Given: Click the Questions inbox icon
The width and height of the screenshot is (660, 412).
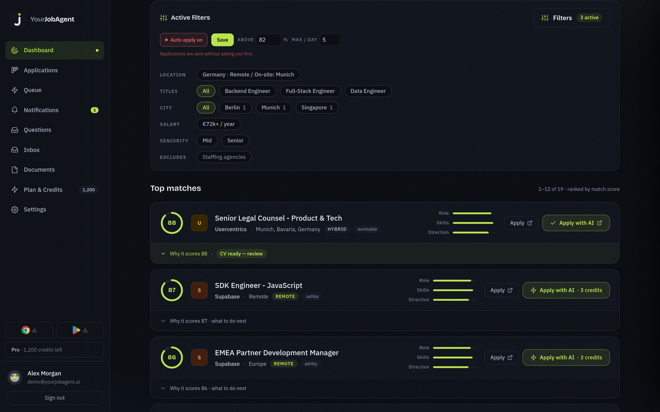Looking at the screenshot, I should click(x=15, y=130).
